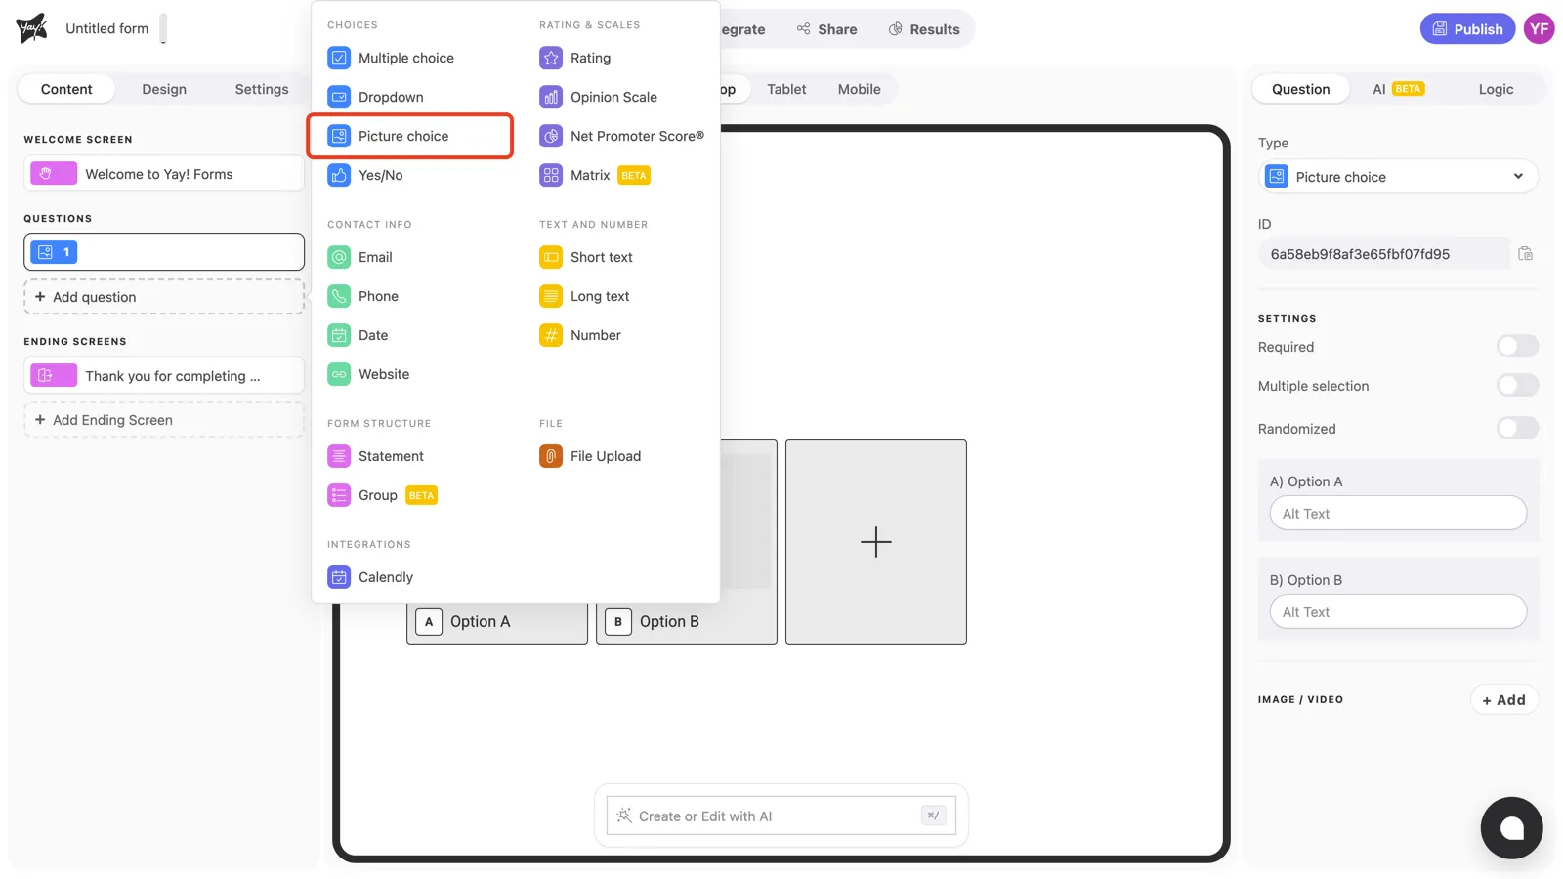
Task: Pick the Net Promoter Score icon
Action: (551, 136)
